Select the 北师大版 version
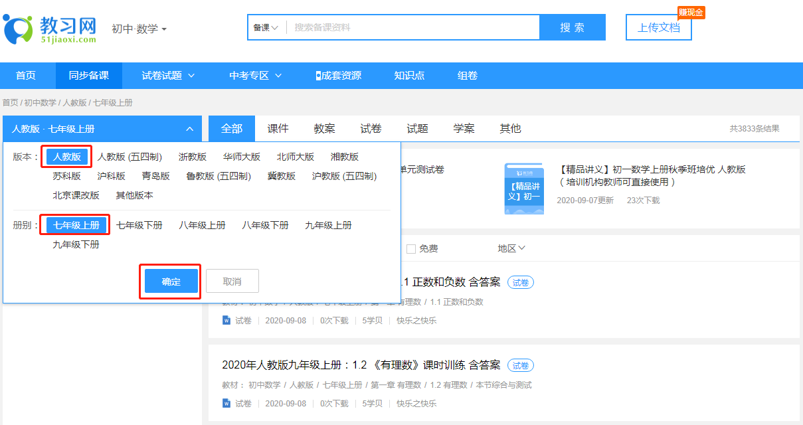 click(x=296, y=157)
